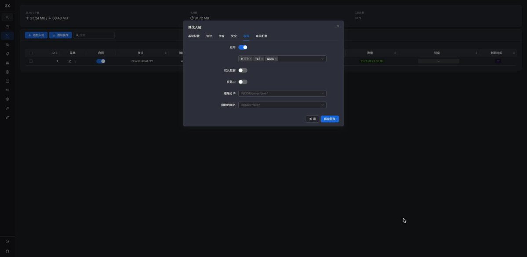Sort the table by the ID column arrows
Screen dimensions: 527x257
pyautogui.click(x=56, y=53)
